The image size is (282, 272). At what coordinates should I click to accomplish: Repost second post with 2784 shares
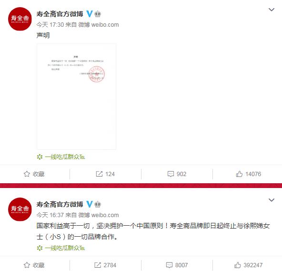point(105,265)
